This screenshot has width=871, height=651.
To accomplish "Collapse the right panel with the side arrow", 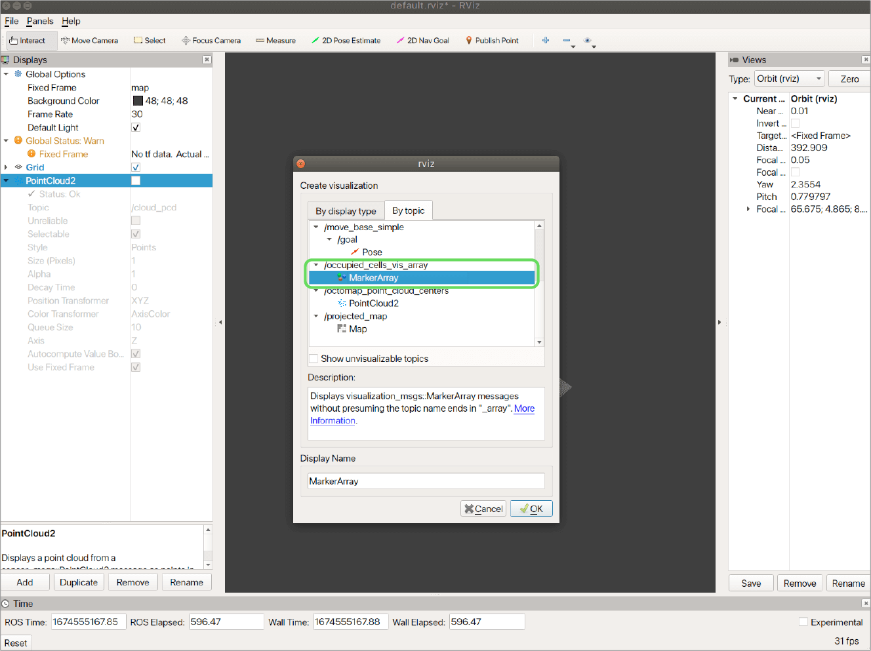I will click(719, 322).
